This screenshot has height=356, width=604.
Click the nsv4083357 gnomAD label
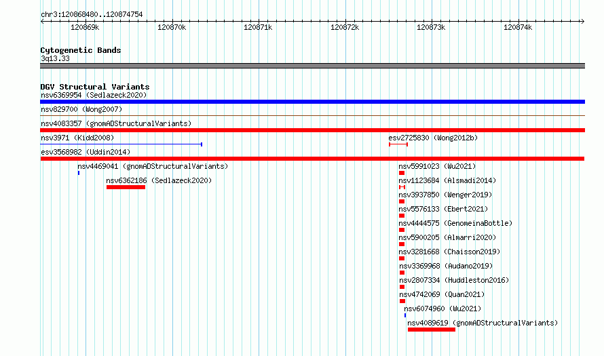(116, 123)
